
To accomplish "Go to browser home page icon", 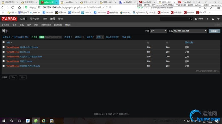I will [19, 7].
